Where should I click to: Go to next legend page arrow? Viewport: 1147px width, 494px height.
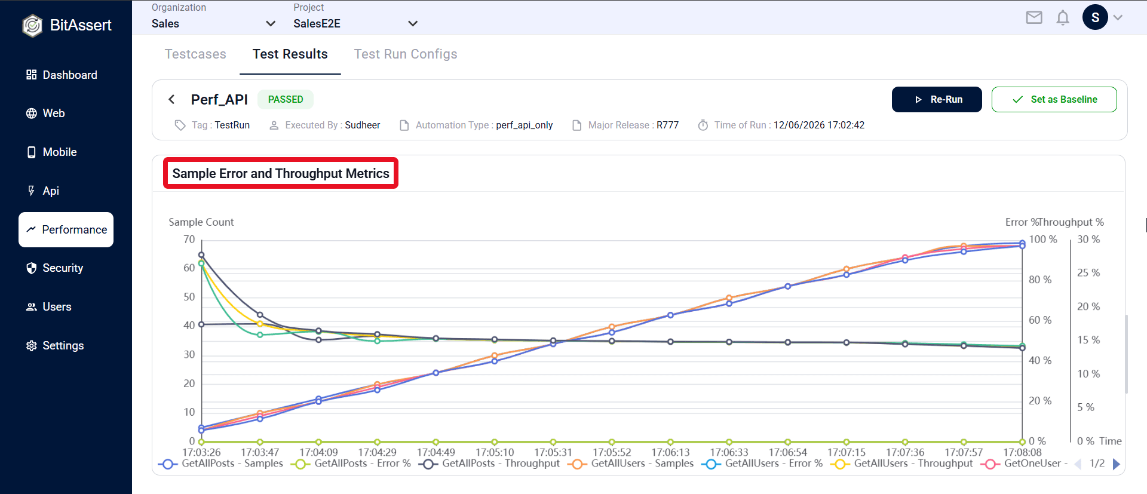point(1116,464)
